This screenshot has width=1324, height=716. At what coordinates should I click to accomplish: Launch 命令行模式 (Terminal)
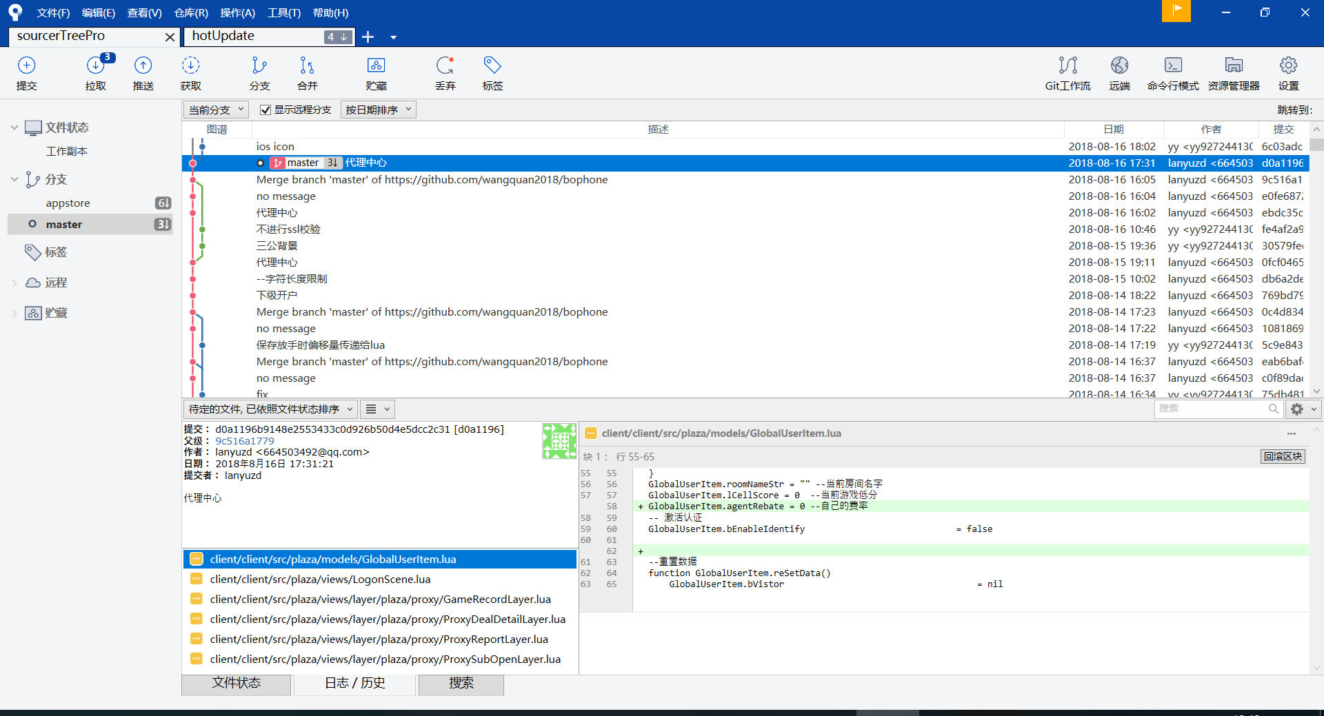pyautogui.click(x=1173, y=73)
